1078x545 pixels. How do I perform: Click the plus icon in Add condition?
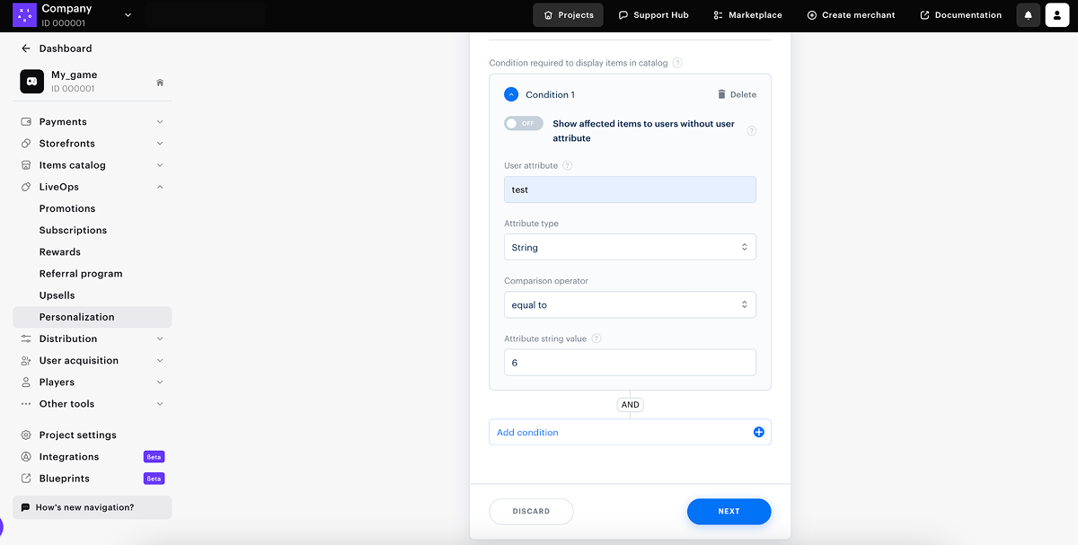click(758, 433)
